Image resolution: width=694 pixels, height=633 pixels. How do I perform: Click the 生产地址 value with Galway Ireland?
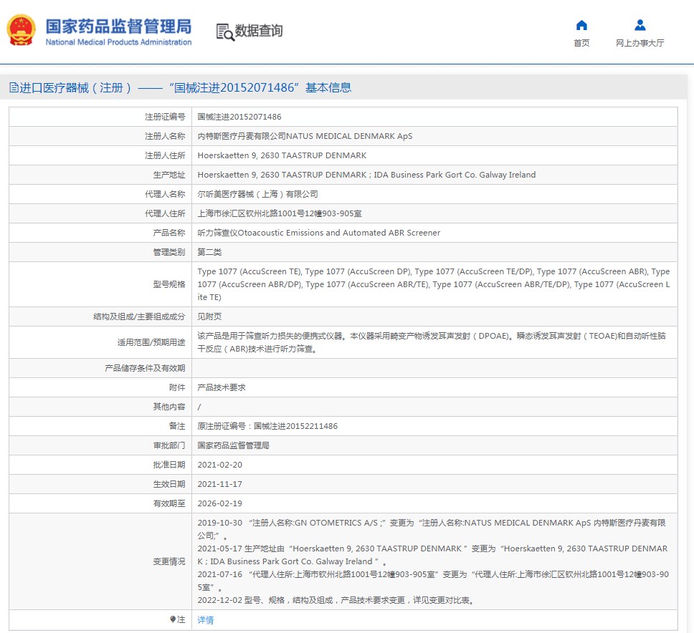tap(366, 175)
